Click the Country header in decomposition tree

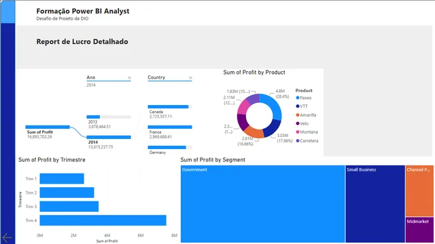pyautogui.click(x=156, y=77)
